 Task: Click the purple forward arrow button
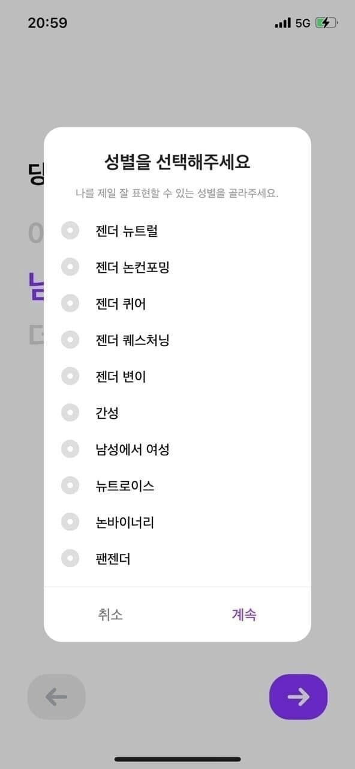click(x=298, y=697)
